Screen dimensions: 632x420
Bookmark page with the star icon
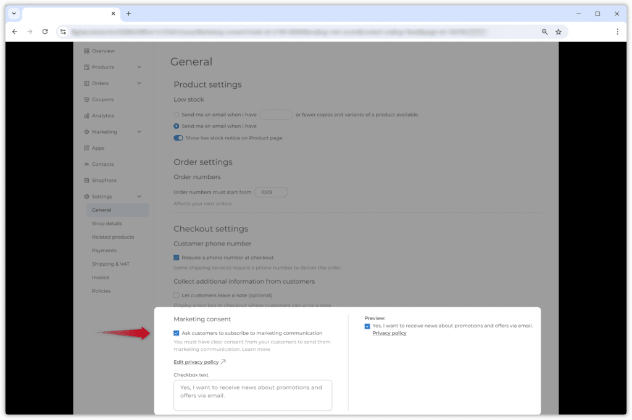[x=559, y=31]
